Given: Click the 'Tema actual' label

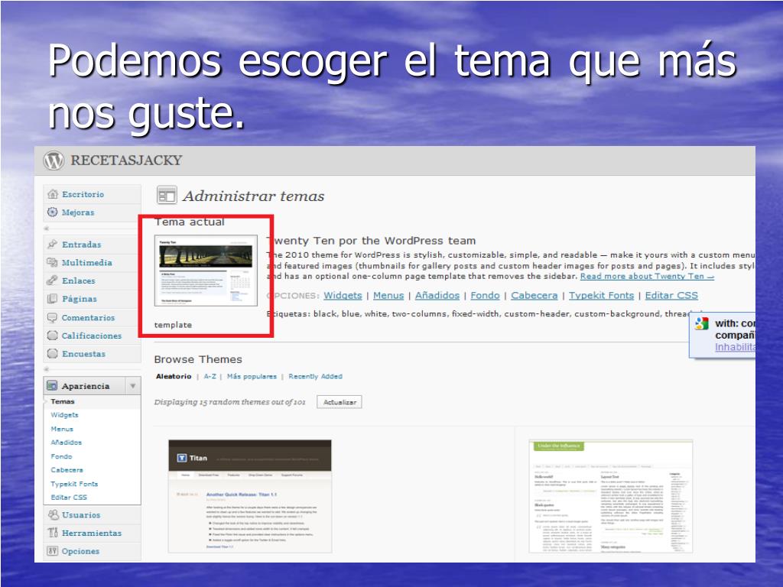Looking at the screenshot, I should (190, 222).
